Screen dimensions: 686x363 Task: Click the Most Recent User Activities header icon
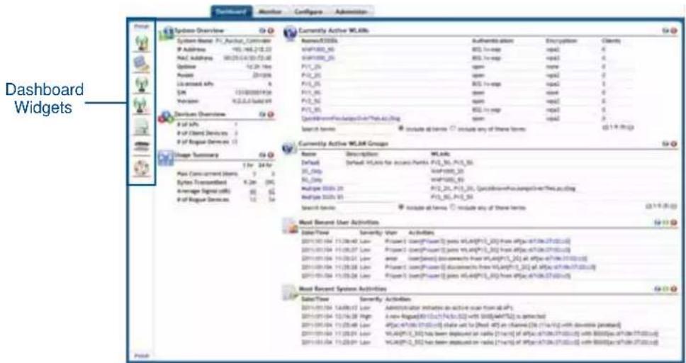[291, 225]
